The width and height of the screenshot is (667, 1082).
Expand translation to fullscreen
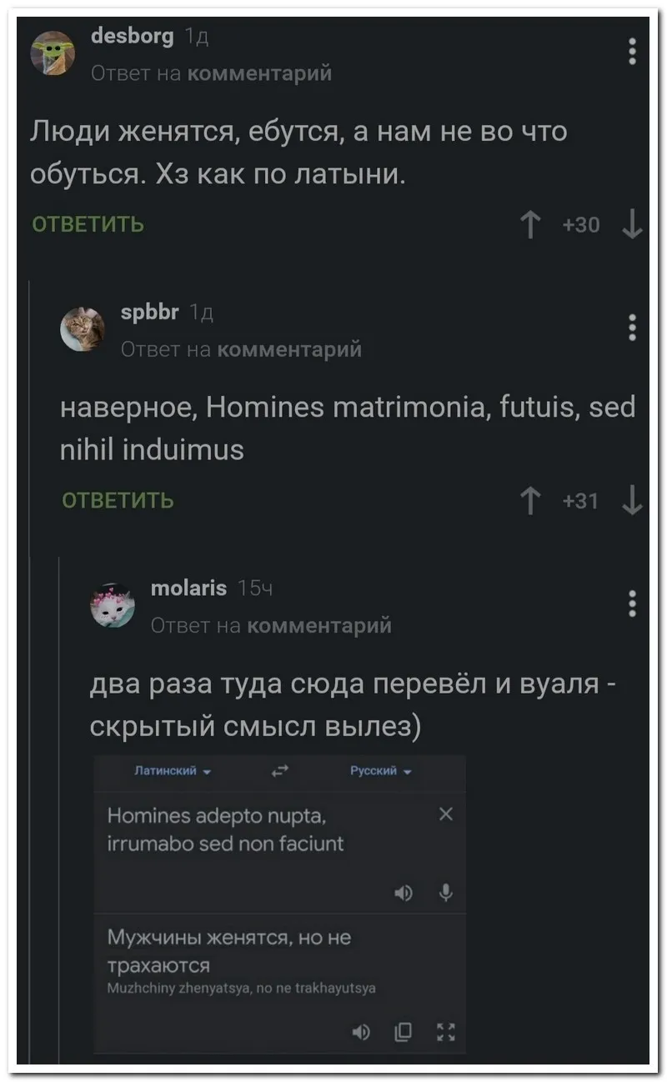(x=447, y=1034)
